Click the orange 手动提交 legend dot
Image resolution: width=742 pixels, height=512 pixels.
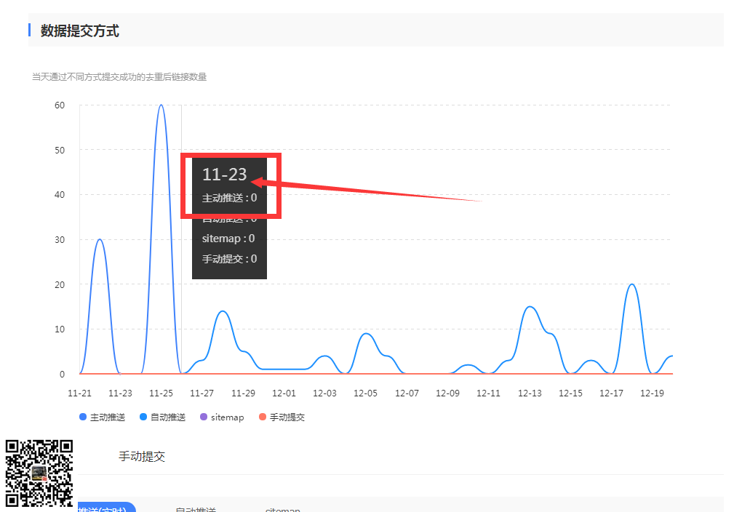click(263, 417)
